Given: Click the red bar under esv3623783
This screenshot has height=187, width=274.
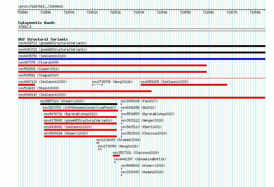Looking at the screenshot, I should 80,111.
